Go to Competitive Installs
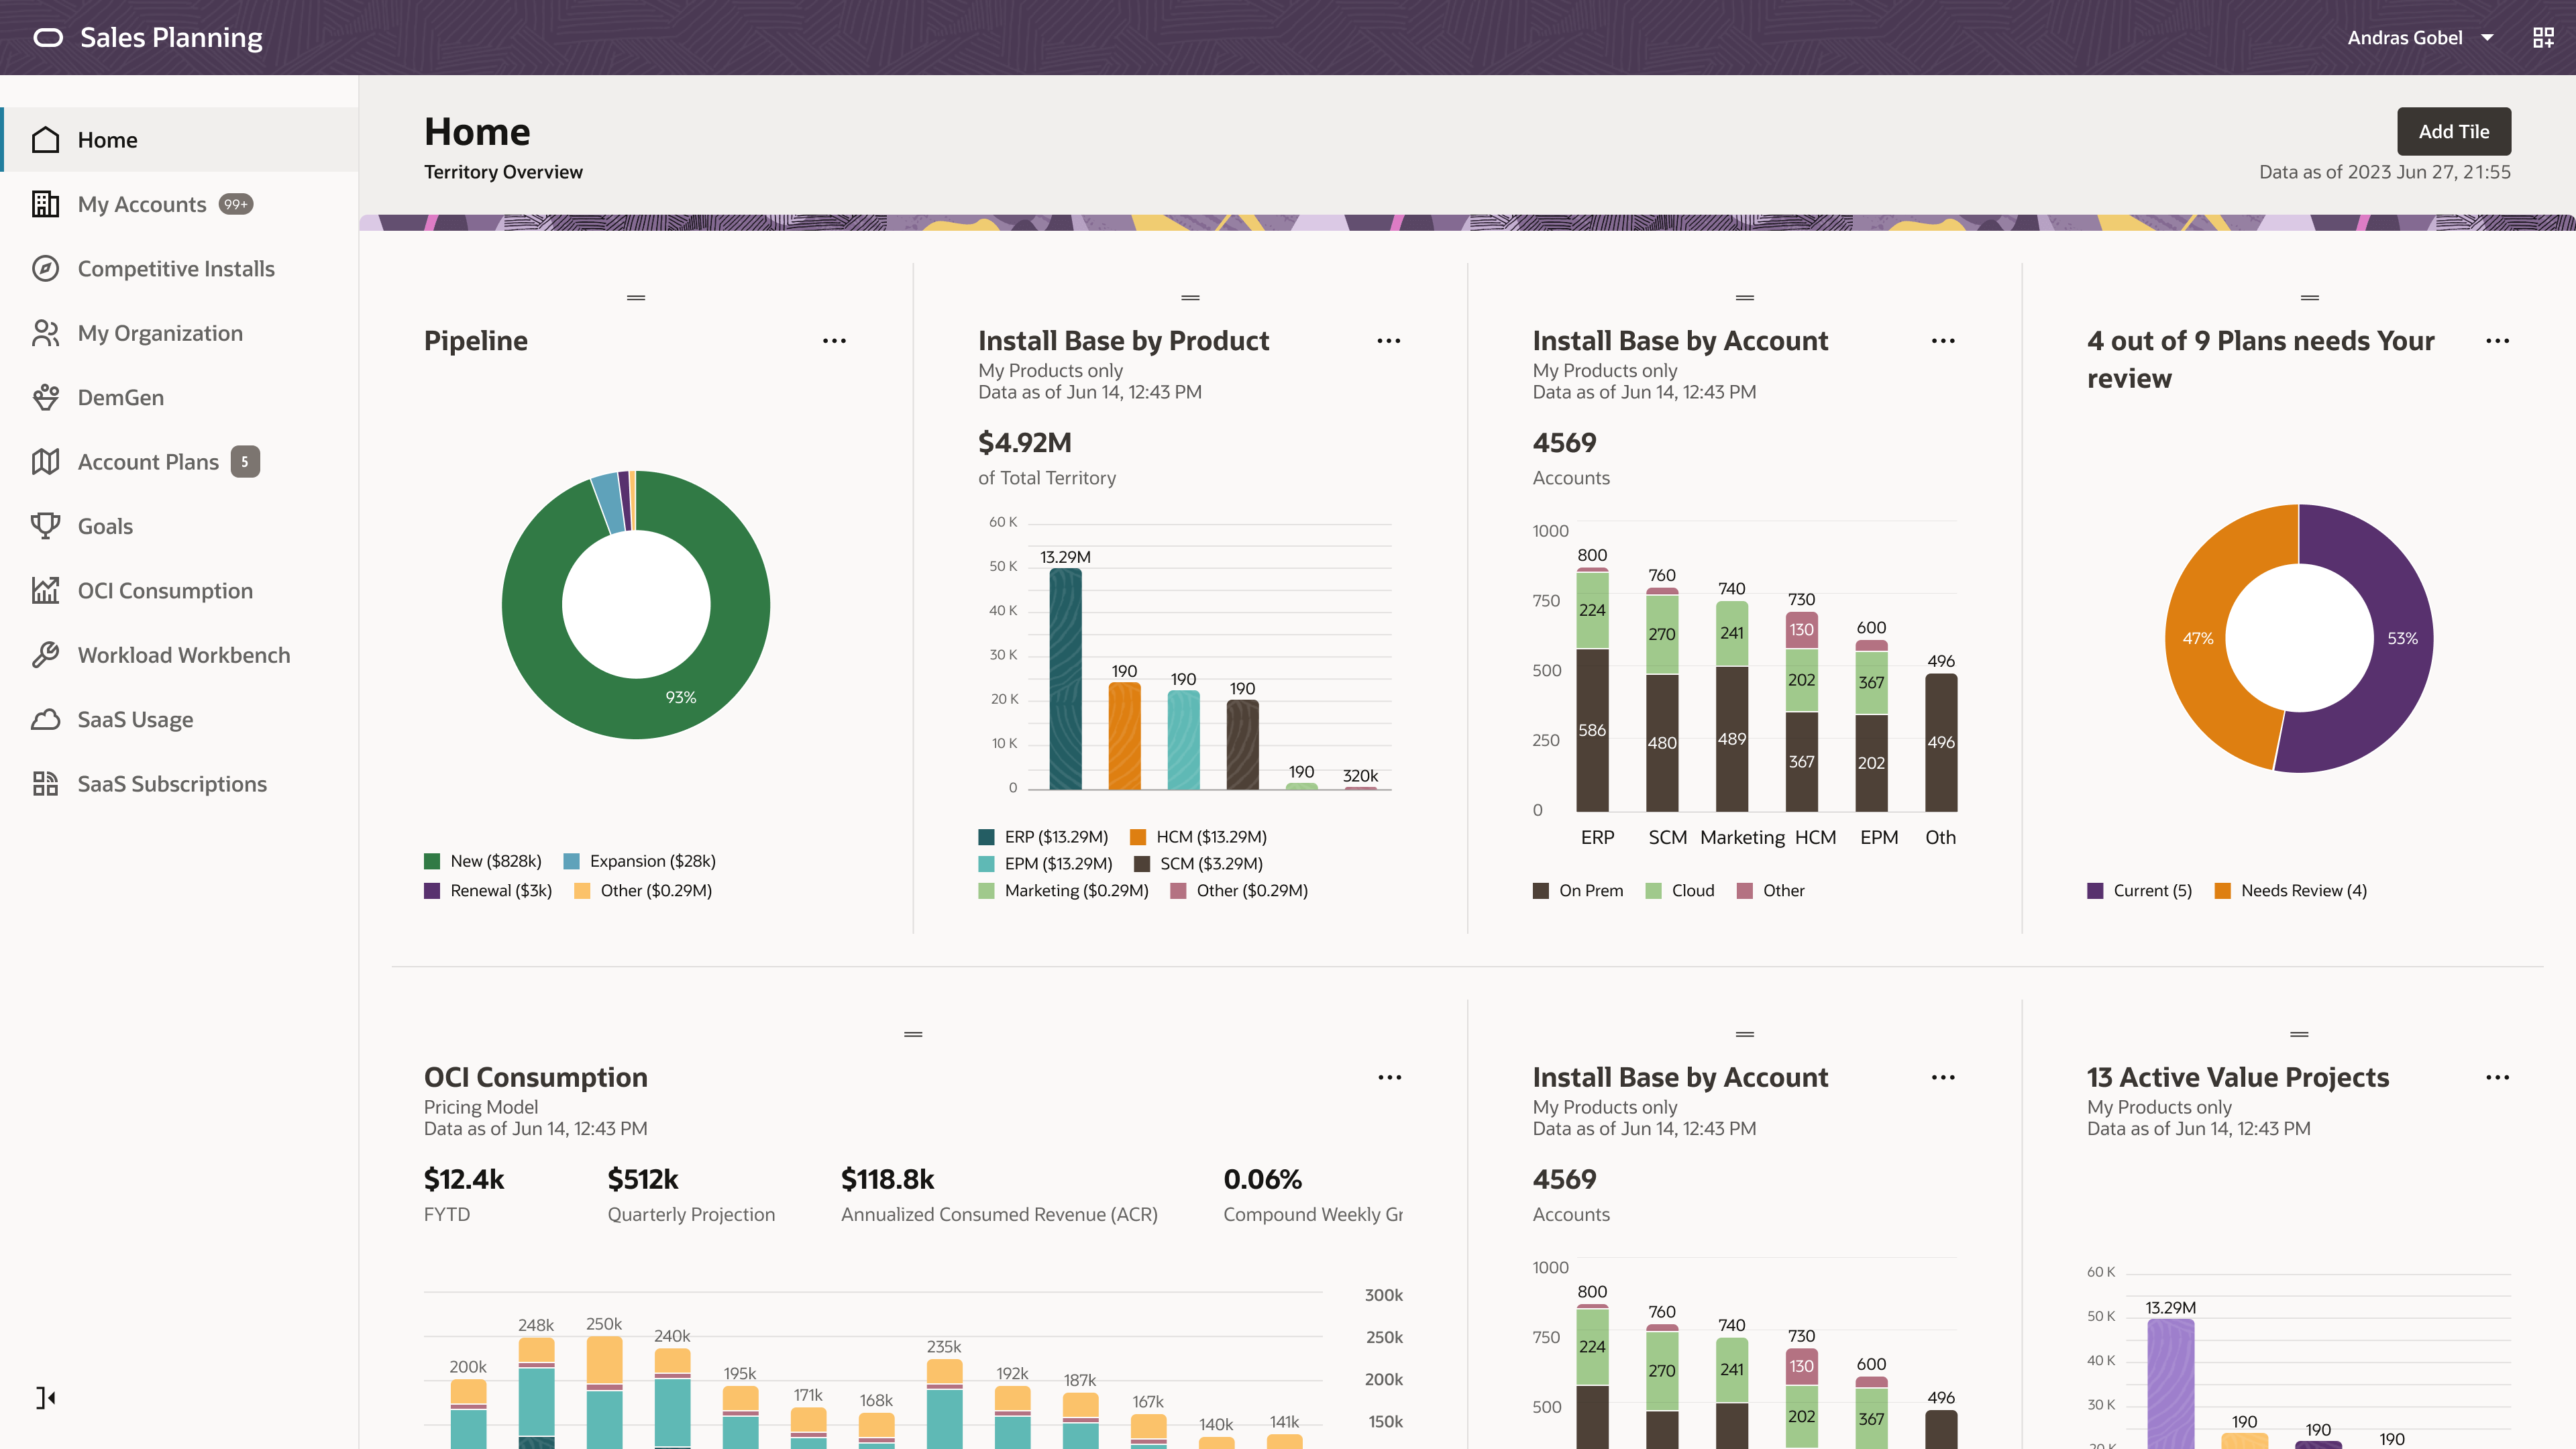 coord(180,269)
